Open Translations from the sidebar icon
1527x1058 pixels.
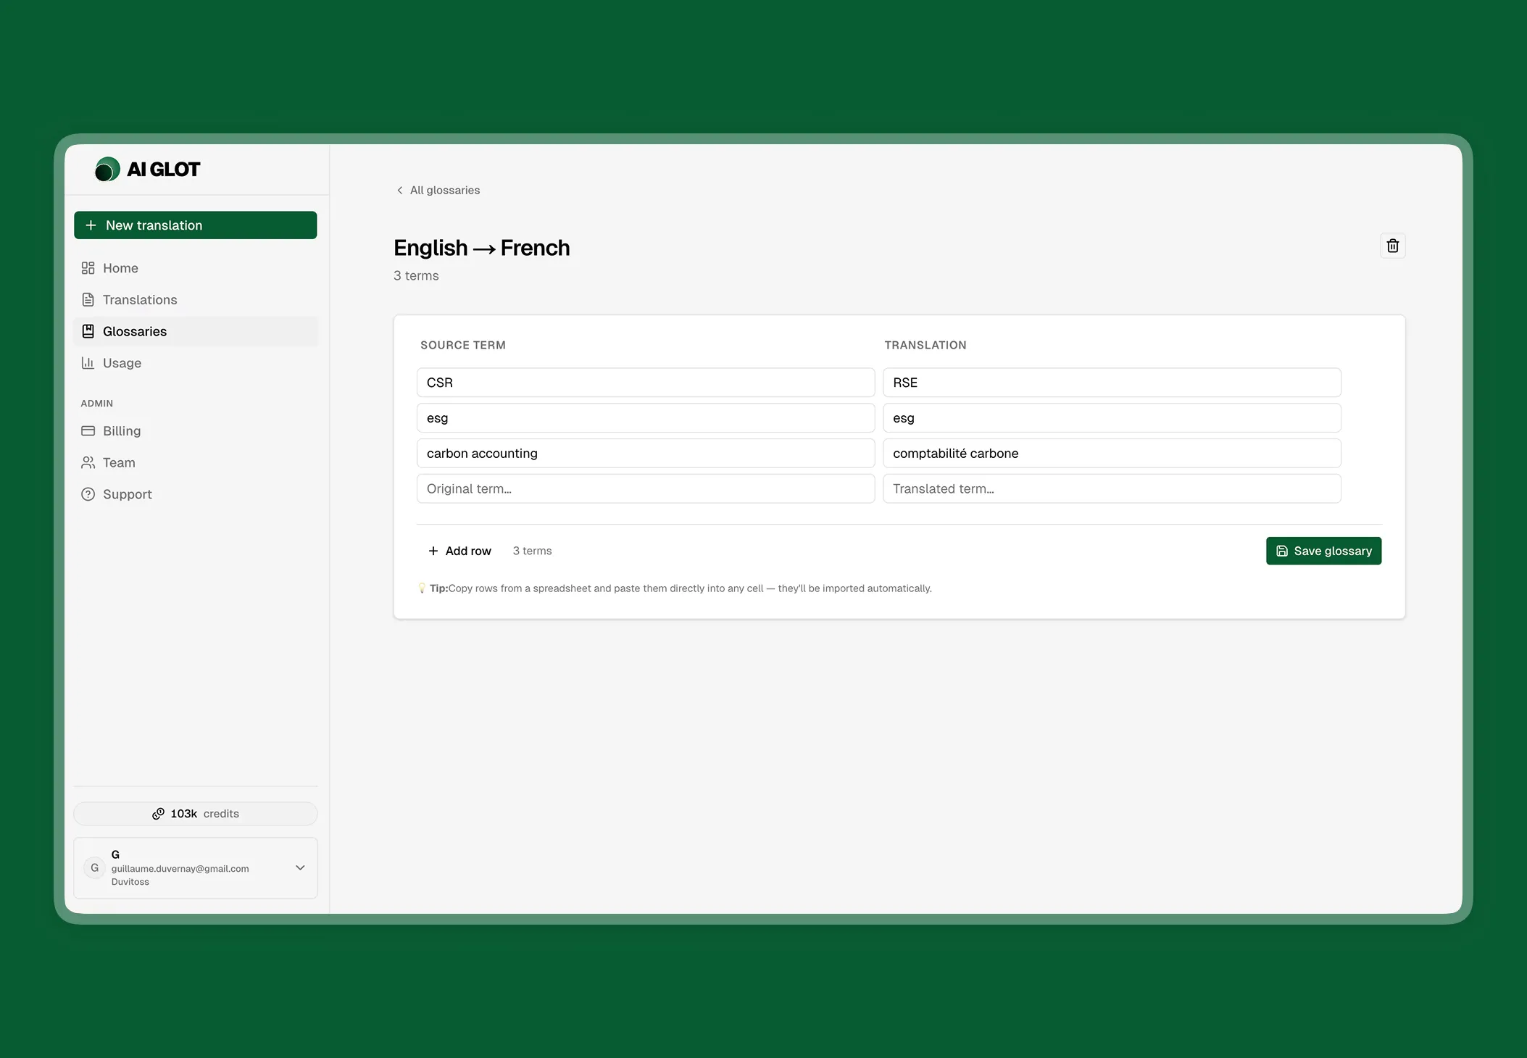click(88, 299)
